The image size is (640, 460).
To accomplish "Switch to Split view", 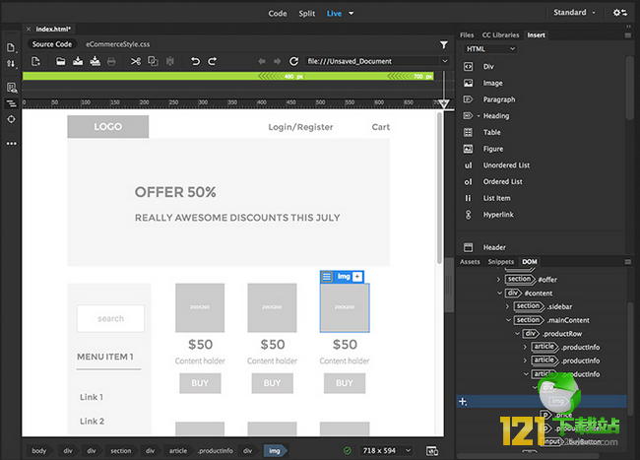I will pyautogui.click(x=306, y=13).
